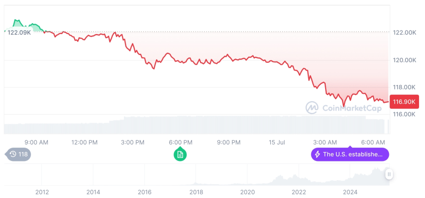Viewport: 425px width, 198px height.
Task: Select 2012 on the overview timeline
Action: coord(42,191)
